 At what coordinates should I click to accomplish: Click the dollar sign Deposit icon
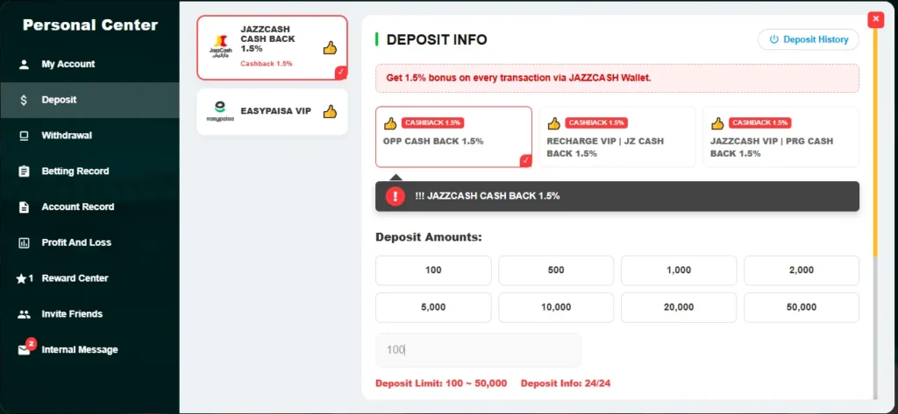[24, 100]
